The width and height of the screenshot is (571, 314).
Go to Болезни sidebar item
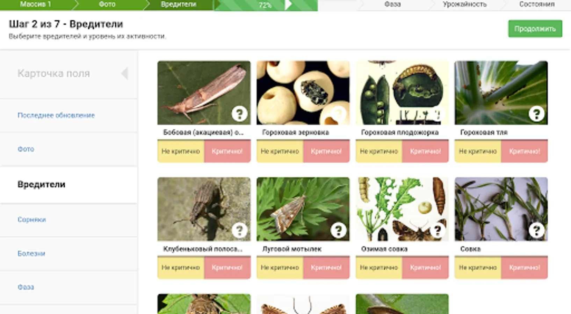coord(31,253)
